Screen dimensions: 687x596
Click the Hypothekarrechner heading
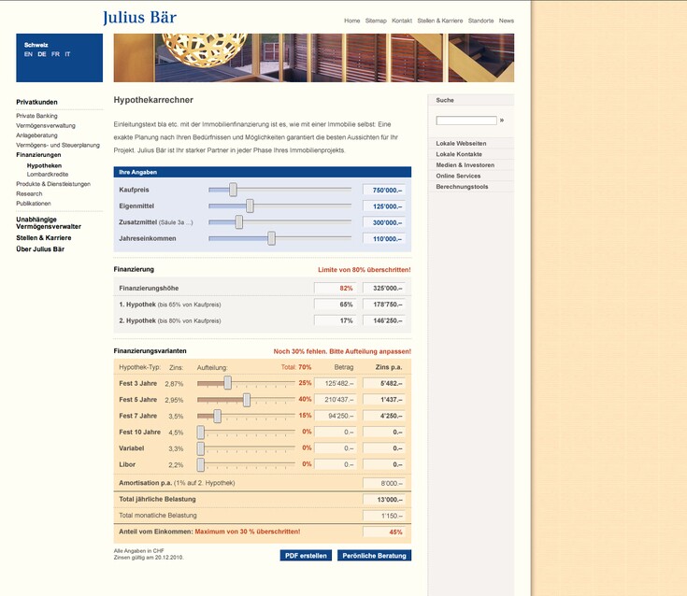(153, 100)
